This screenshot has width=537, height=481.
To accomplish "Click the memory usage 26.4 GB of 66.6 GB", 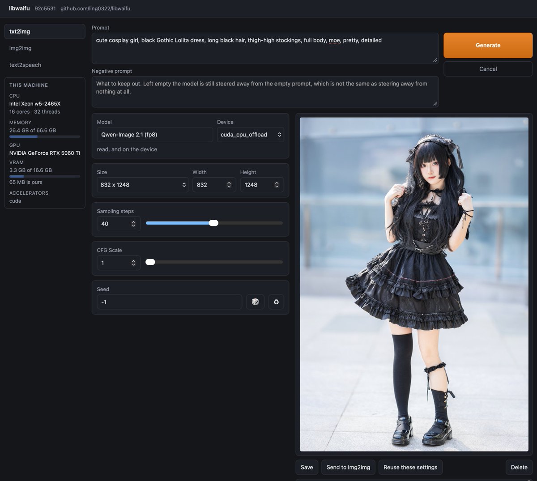I will (x=33, y=130).
